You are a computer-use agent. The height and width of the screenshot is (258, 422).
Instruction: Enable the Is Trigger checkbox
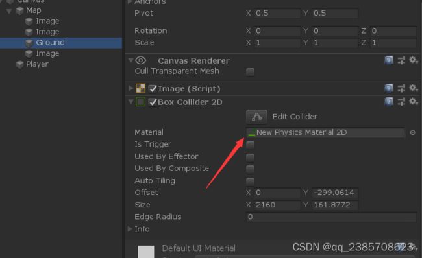coord(251,145)
